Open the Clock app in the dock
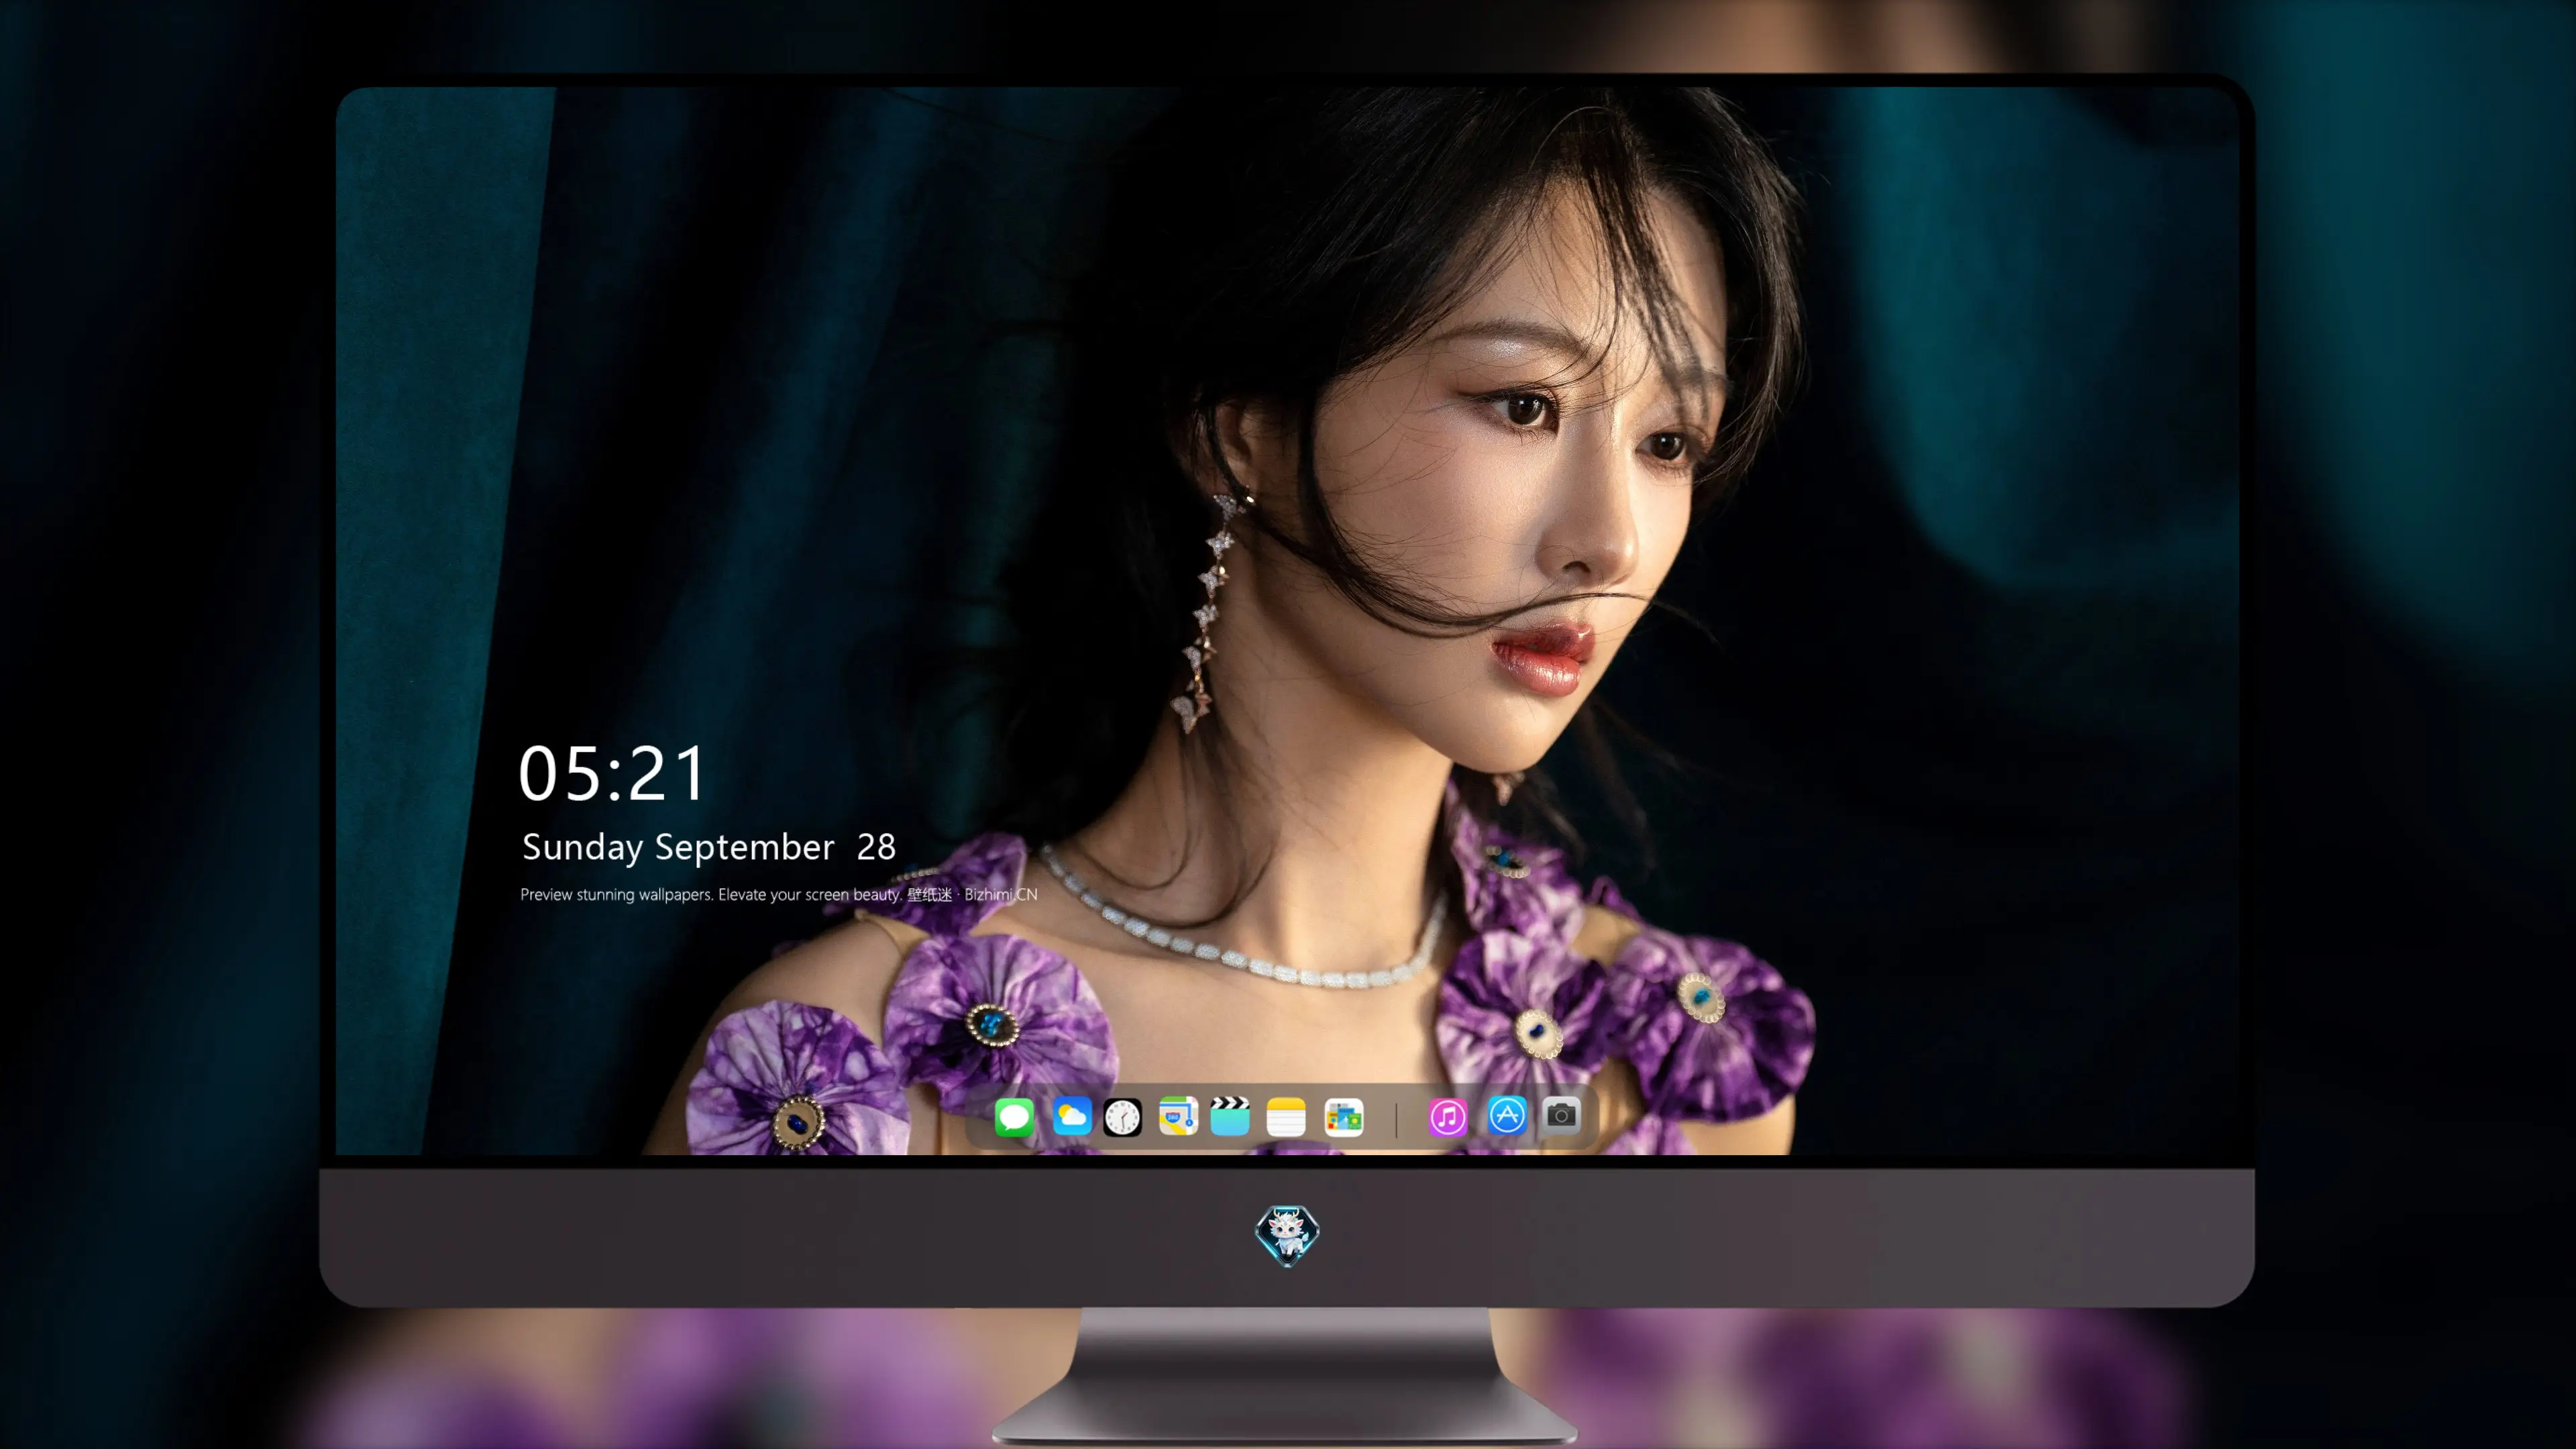 pos(1122,1117)
